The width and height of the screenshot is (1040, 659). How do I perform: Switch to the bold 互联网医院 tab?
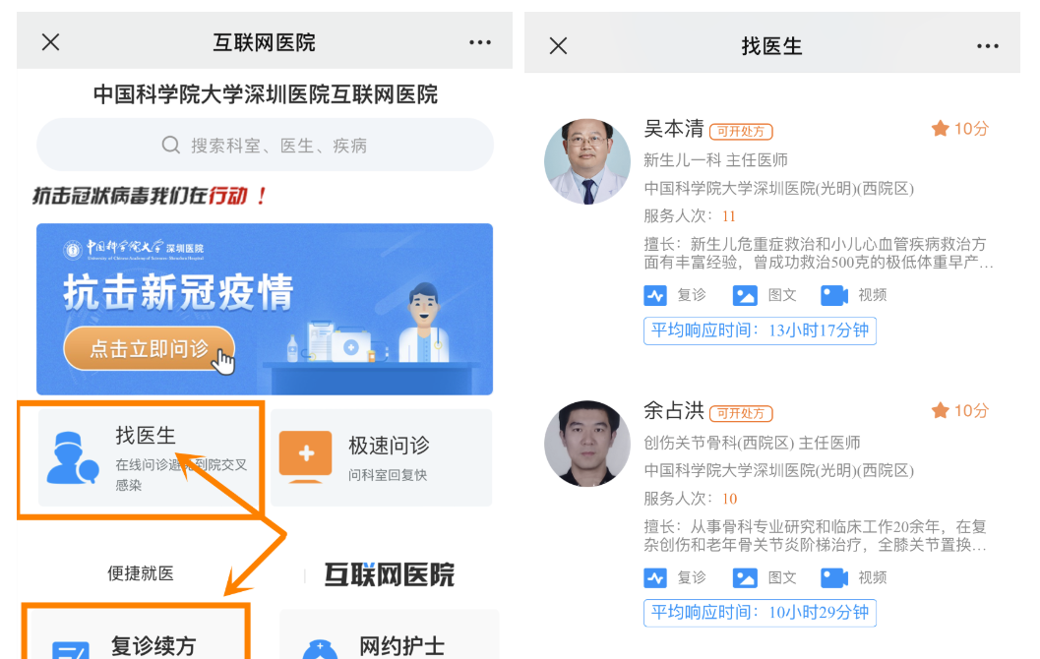point(390,574)
